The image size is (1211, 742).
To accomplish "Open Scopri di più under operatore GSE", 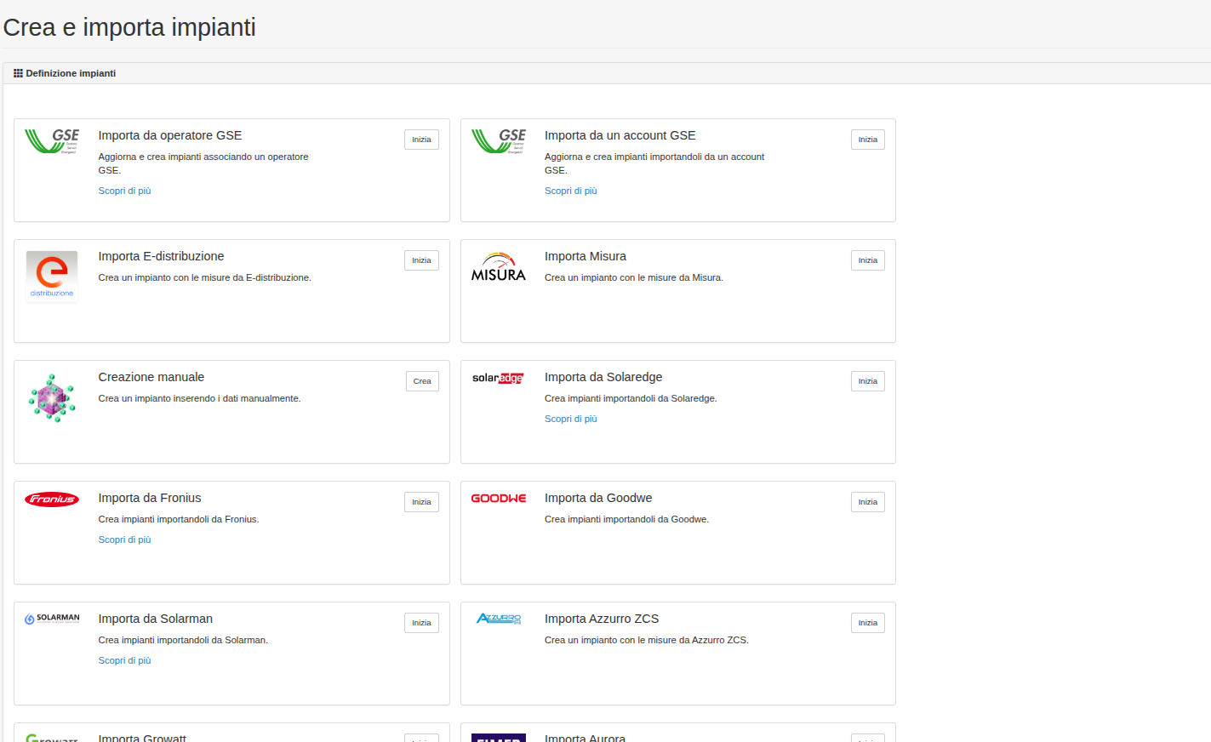I will pyautogui.click(x=124, y=191).
